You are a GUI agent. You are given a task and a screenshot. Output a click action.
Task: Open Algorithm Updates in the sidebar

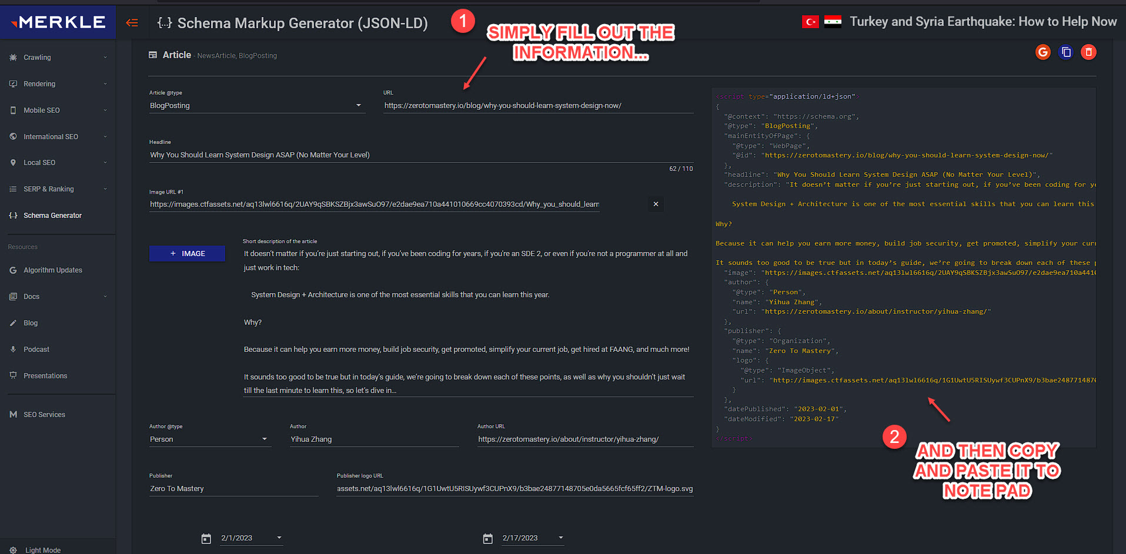58,270
